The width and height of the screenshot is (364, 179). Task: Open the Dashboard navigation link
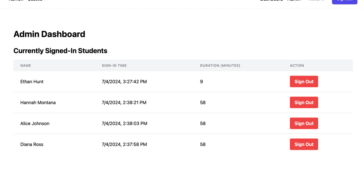[271, 1]
